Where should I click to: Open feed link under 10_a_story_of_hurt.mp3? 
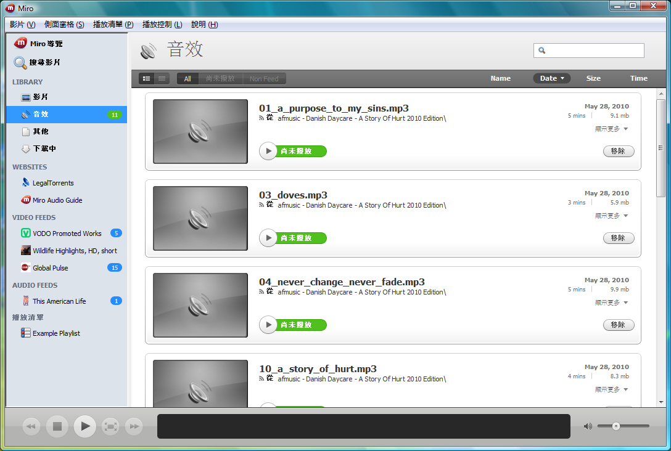pyautogui.click(x=361, y=379)
